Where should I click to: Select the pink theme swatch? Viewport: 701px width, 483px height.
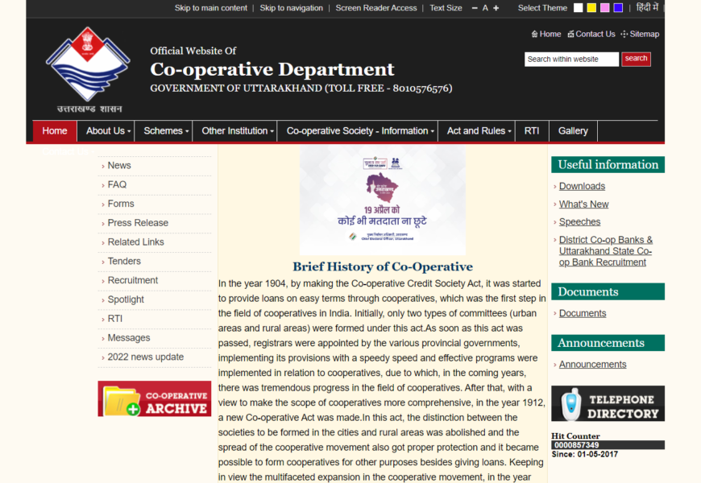pos(605,7)
